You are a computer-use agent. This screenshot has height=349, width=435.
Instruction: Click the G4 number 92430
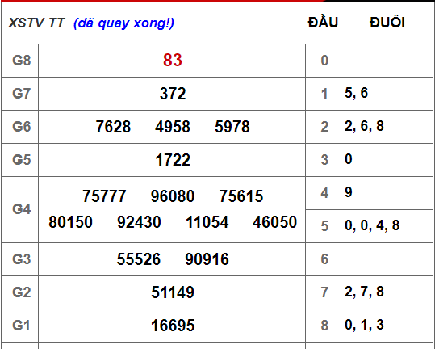139,222
